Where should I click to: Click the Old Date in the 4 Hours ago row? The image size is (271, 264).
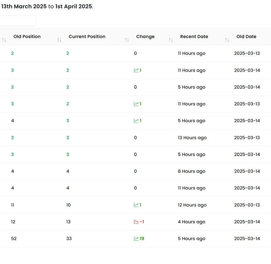coord(247,222)
